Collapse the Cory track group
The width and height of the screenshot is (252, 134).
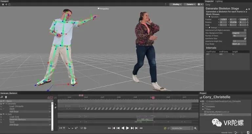[x=6, y=114]
